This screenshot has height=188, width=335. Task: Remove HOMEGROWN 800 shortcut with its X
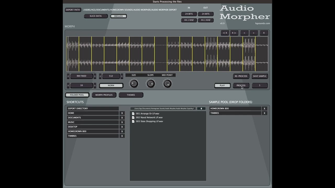(x=122, y=131)
